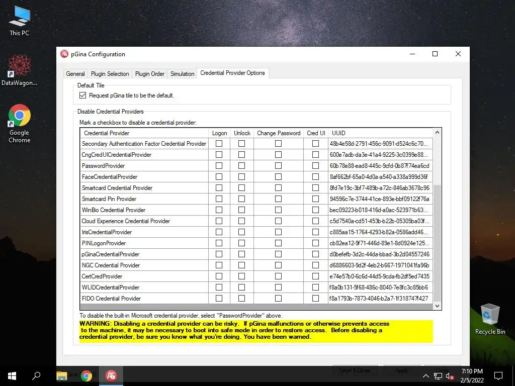The height and width of the screenshot is (386, 515).
Task: Click the Logon column header
Action: pos(219,133)
